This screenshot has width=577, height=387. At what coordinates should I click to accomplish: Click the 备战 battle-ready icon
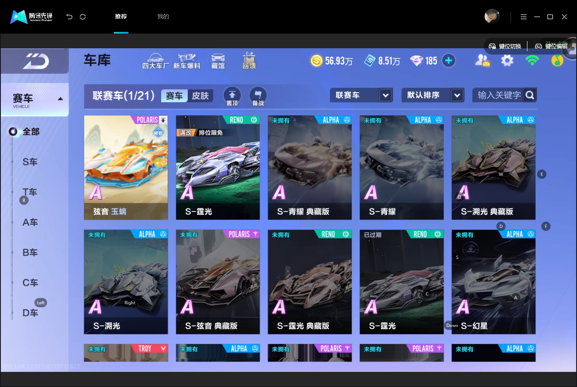(258, 97)
